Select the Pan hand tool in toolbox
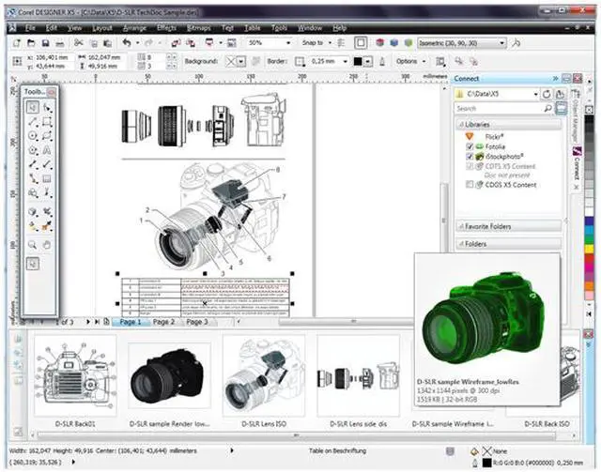This screenshot has height=472, width=601. click(x=47, y=243)
